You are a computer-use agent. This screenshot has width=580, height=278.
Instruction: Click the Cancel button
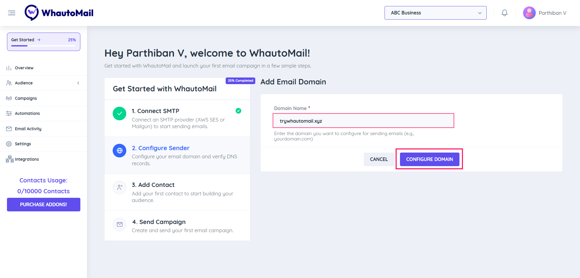point(379,159)
